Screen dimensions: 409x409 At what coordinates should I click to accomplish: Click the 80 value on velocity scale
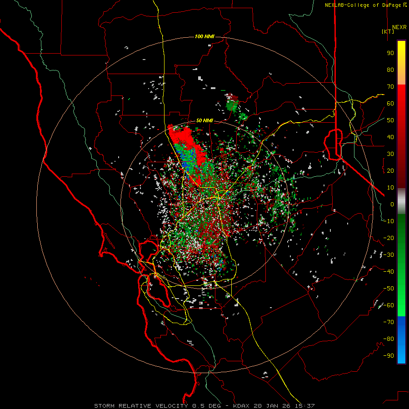(x=390, y=70)
